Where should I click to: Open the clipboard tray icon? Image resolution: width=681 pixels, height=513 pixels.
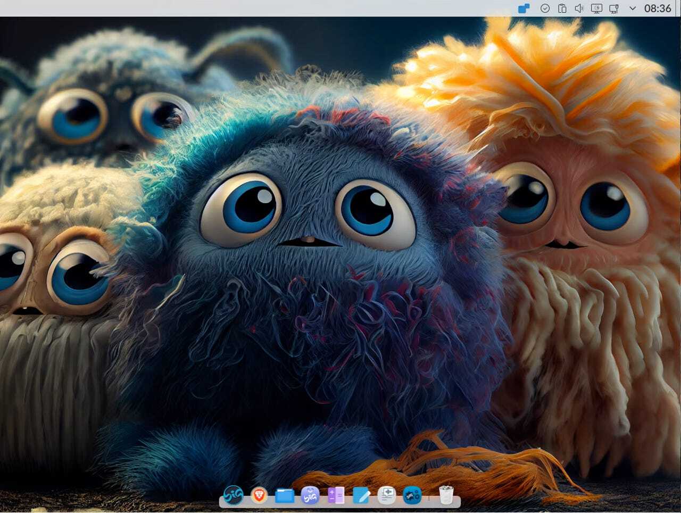coord(562,9)
